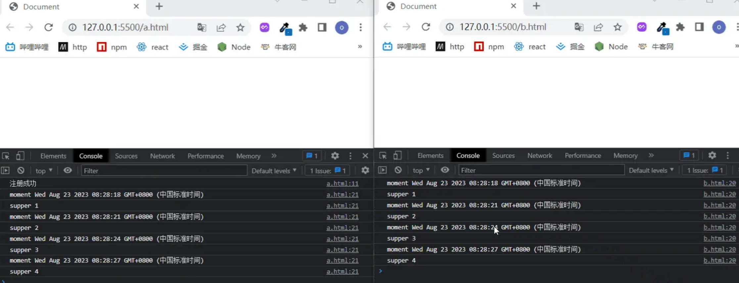Toggle live expression eye in left console
Viewport: 739px width, 283px height.
coord(68,170)
